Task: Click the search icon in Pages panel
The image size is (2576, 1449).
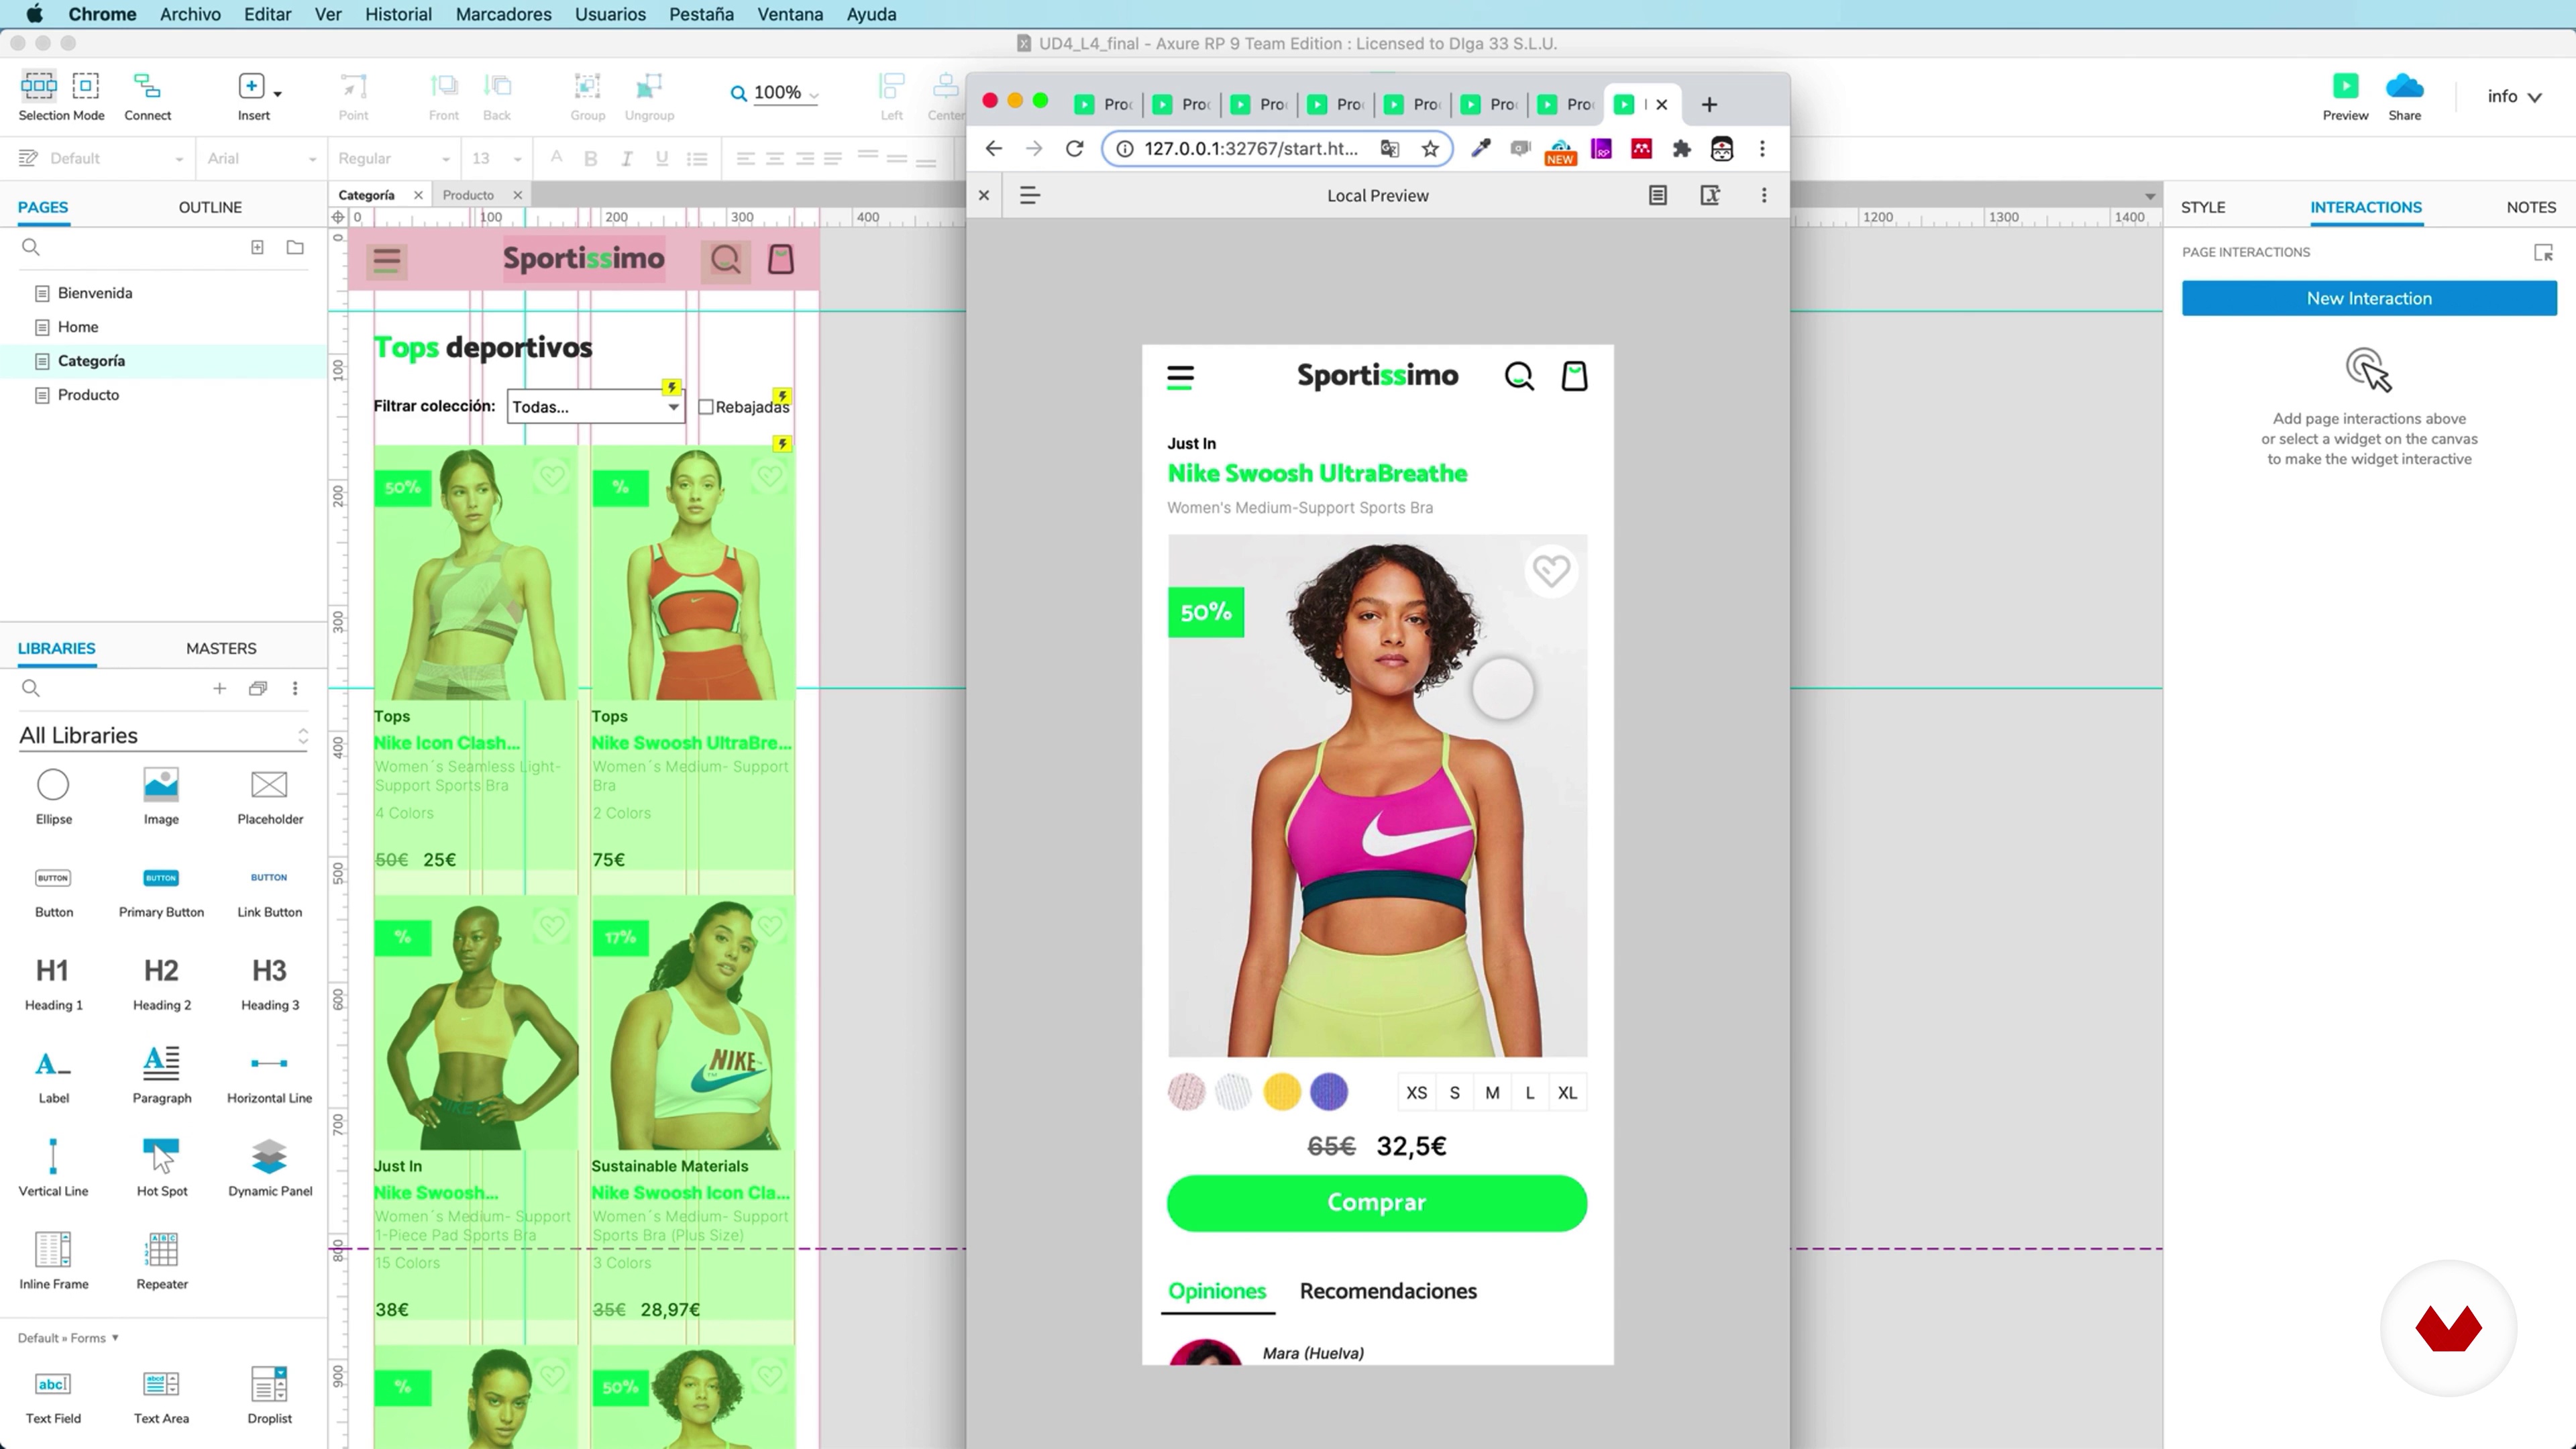Action: click(31, 247)
